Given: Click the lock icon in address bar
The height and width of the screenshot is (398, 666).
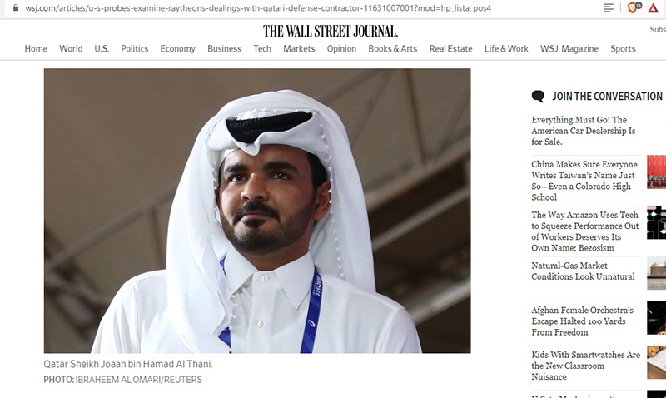Looking at the screenshot, I should click(x=16, y=7).
